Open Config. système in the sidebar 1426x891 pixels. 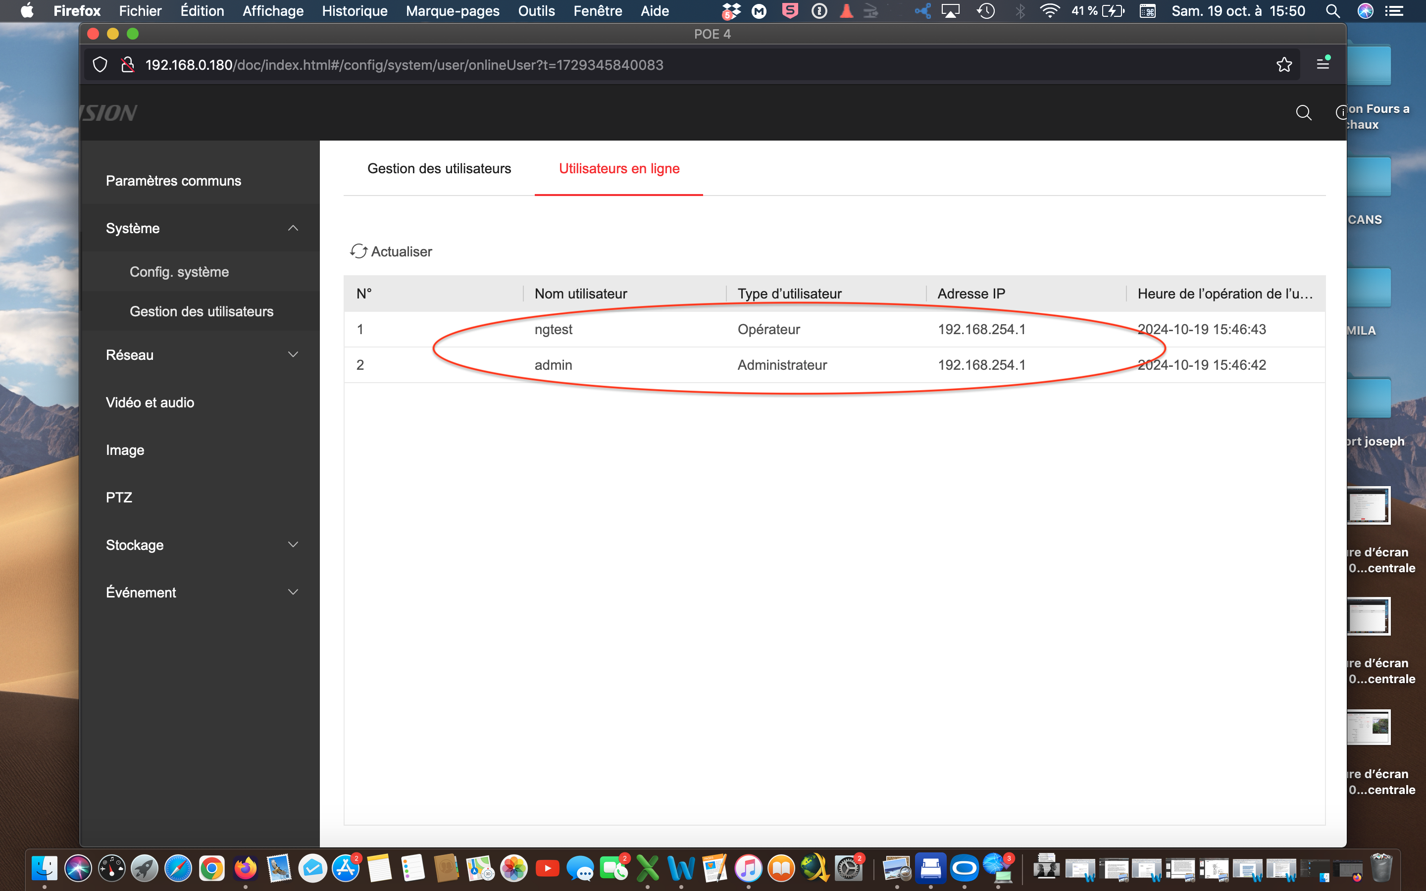(x=179, y=272)
